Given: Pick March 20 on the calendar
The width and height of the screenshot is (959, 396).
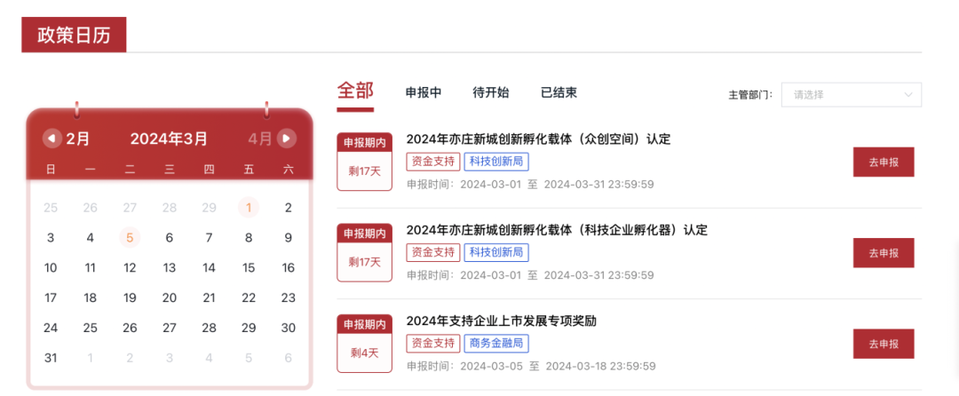Looking at the screenshot, I should coord(170,297).
